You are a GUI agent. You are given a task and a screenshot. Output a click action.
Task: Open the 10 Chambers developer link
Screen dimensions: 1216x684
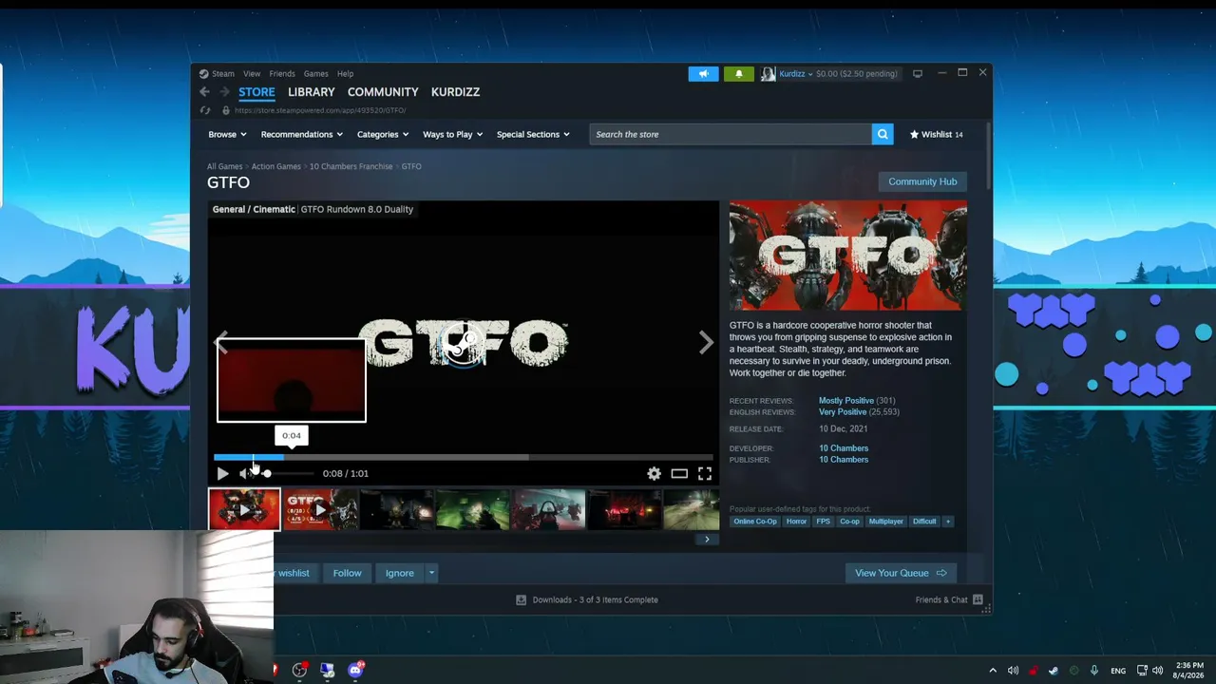[844, 448]
